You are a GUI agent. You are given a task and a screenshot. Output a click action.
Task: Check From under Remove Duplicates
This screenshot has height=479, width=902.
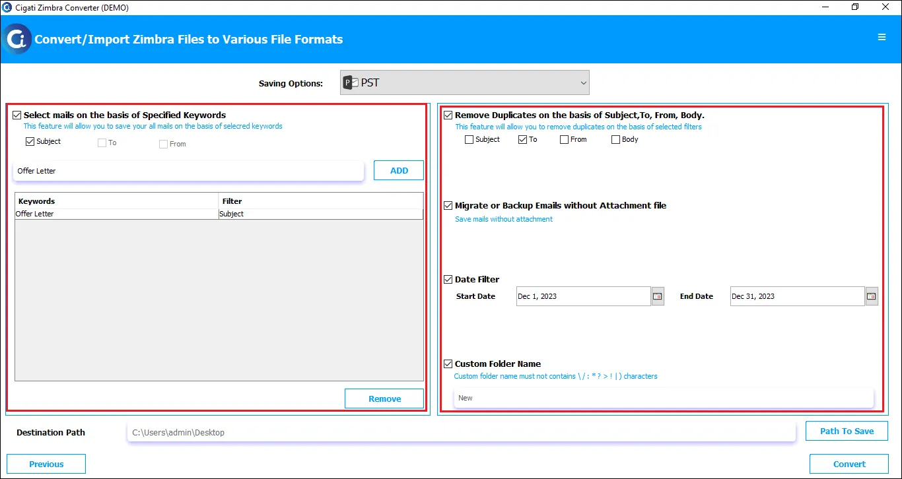[564, 139]
